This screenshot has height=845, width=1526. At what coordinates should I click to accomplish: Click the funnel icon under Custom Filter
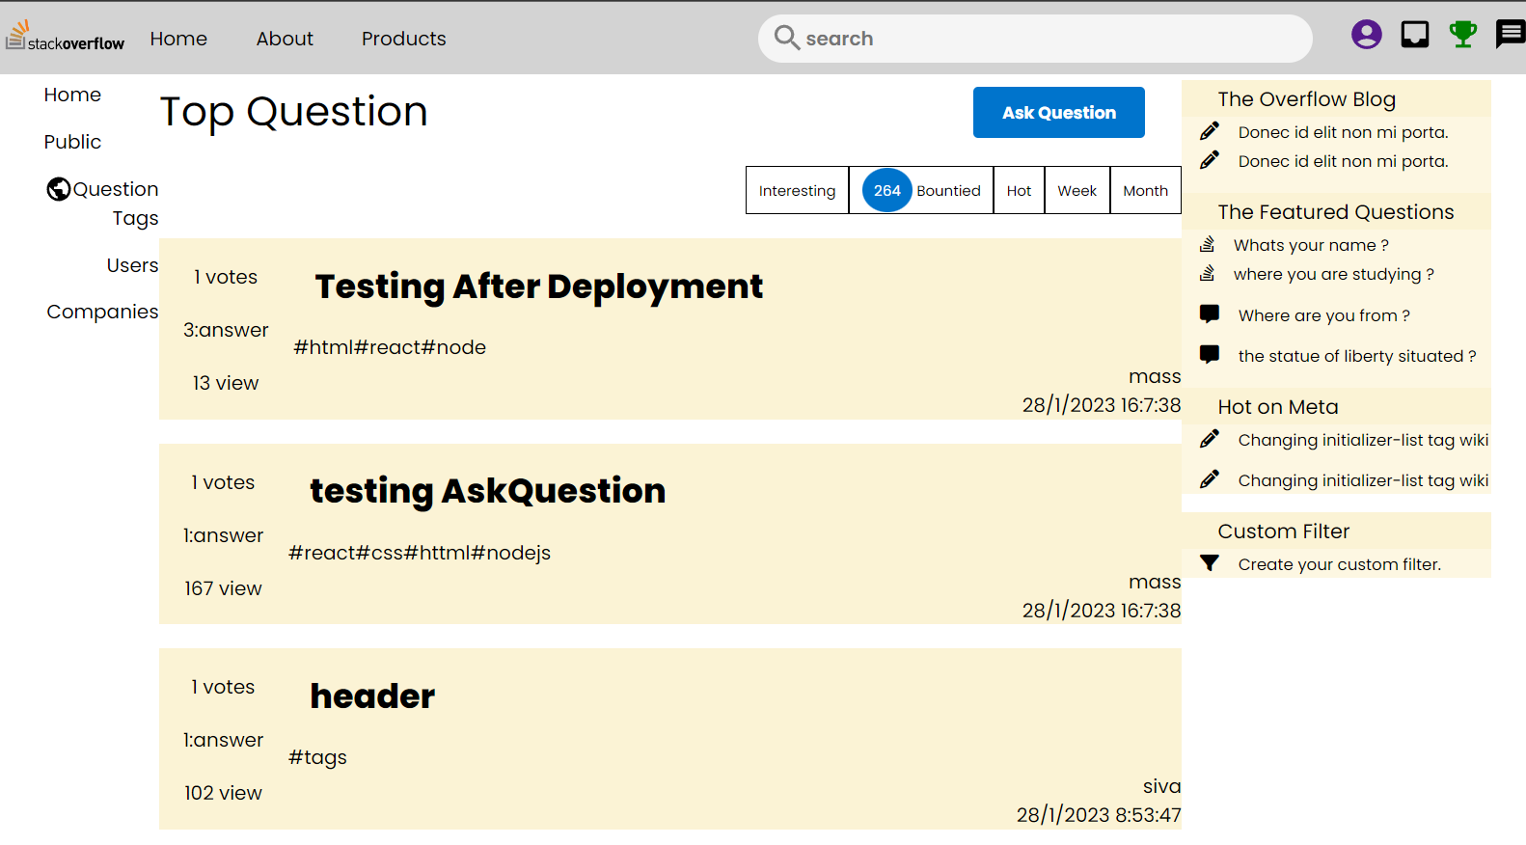[x=1210, y=563]
